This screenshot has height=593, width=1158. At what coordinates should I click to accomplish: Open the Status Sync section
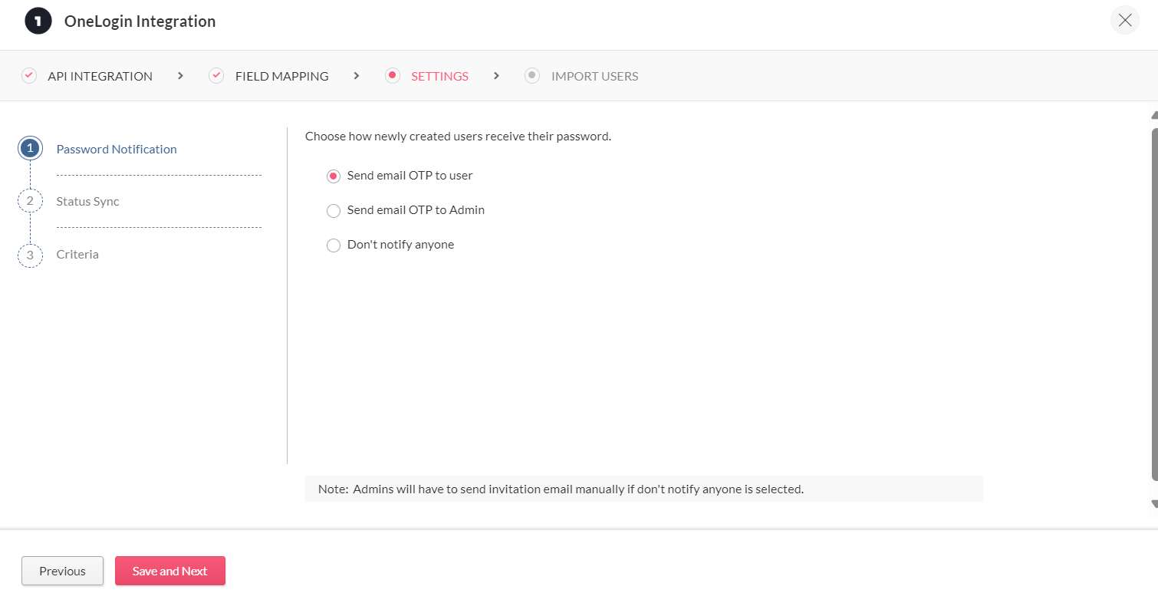(87, 201)
